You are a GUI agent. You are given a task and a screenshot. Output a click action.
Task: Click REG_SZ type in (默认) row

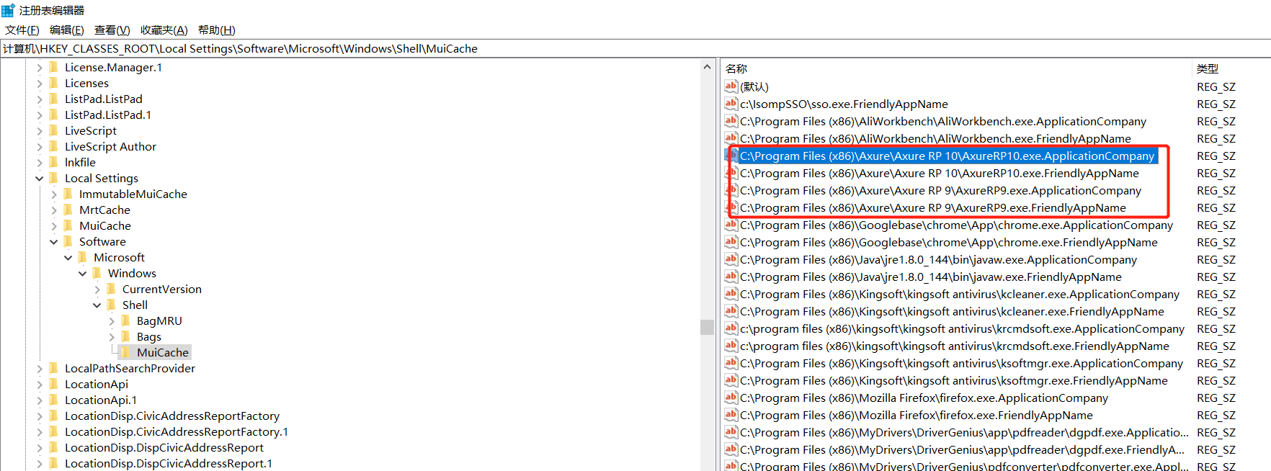(1216, 87)
